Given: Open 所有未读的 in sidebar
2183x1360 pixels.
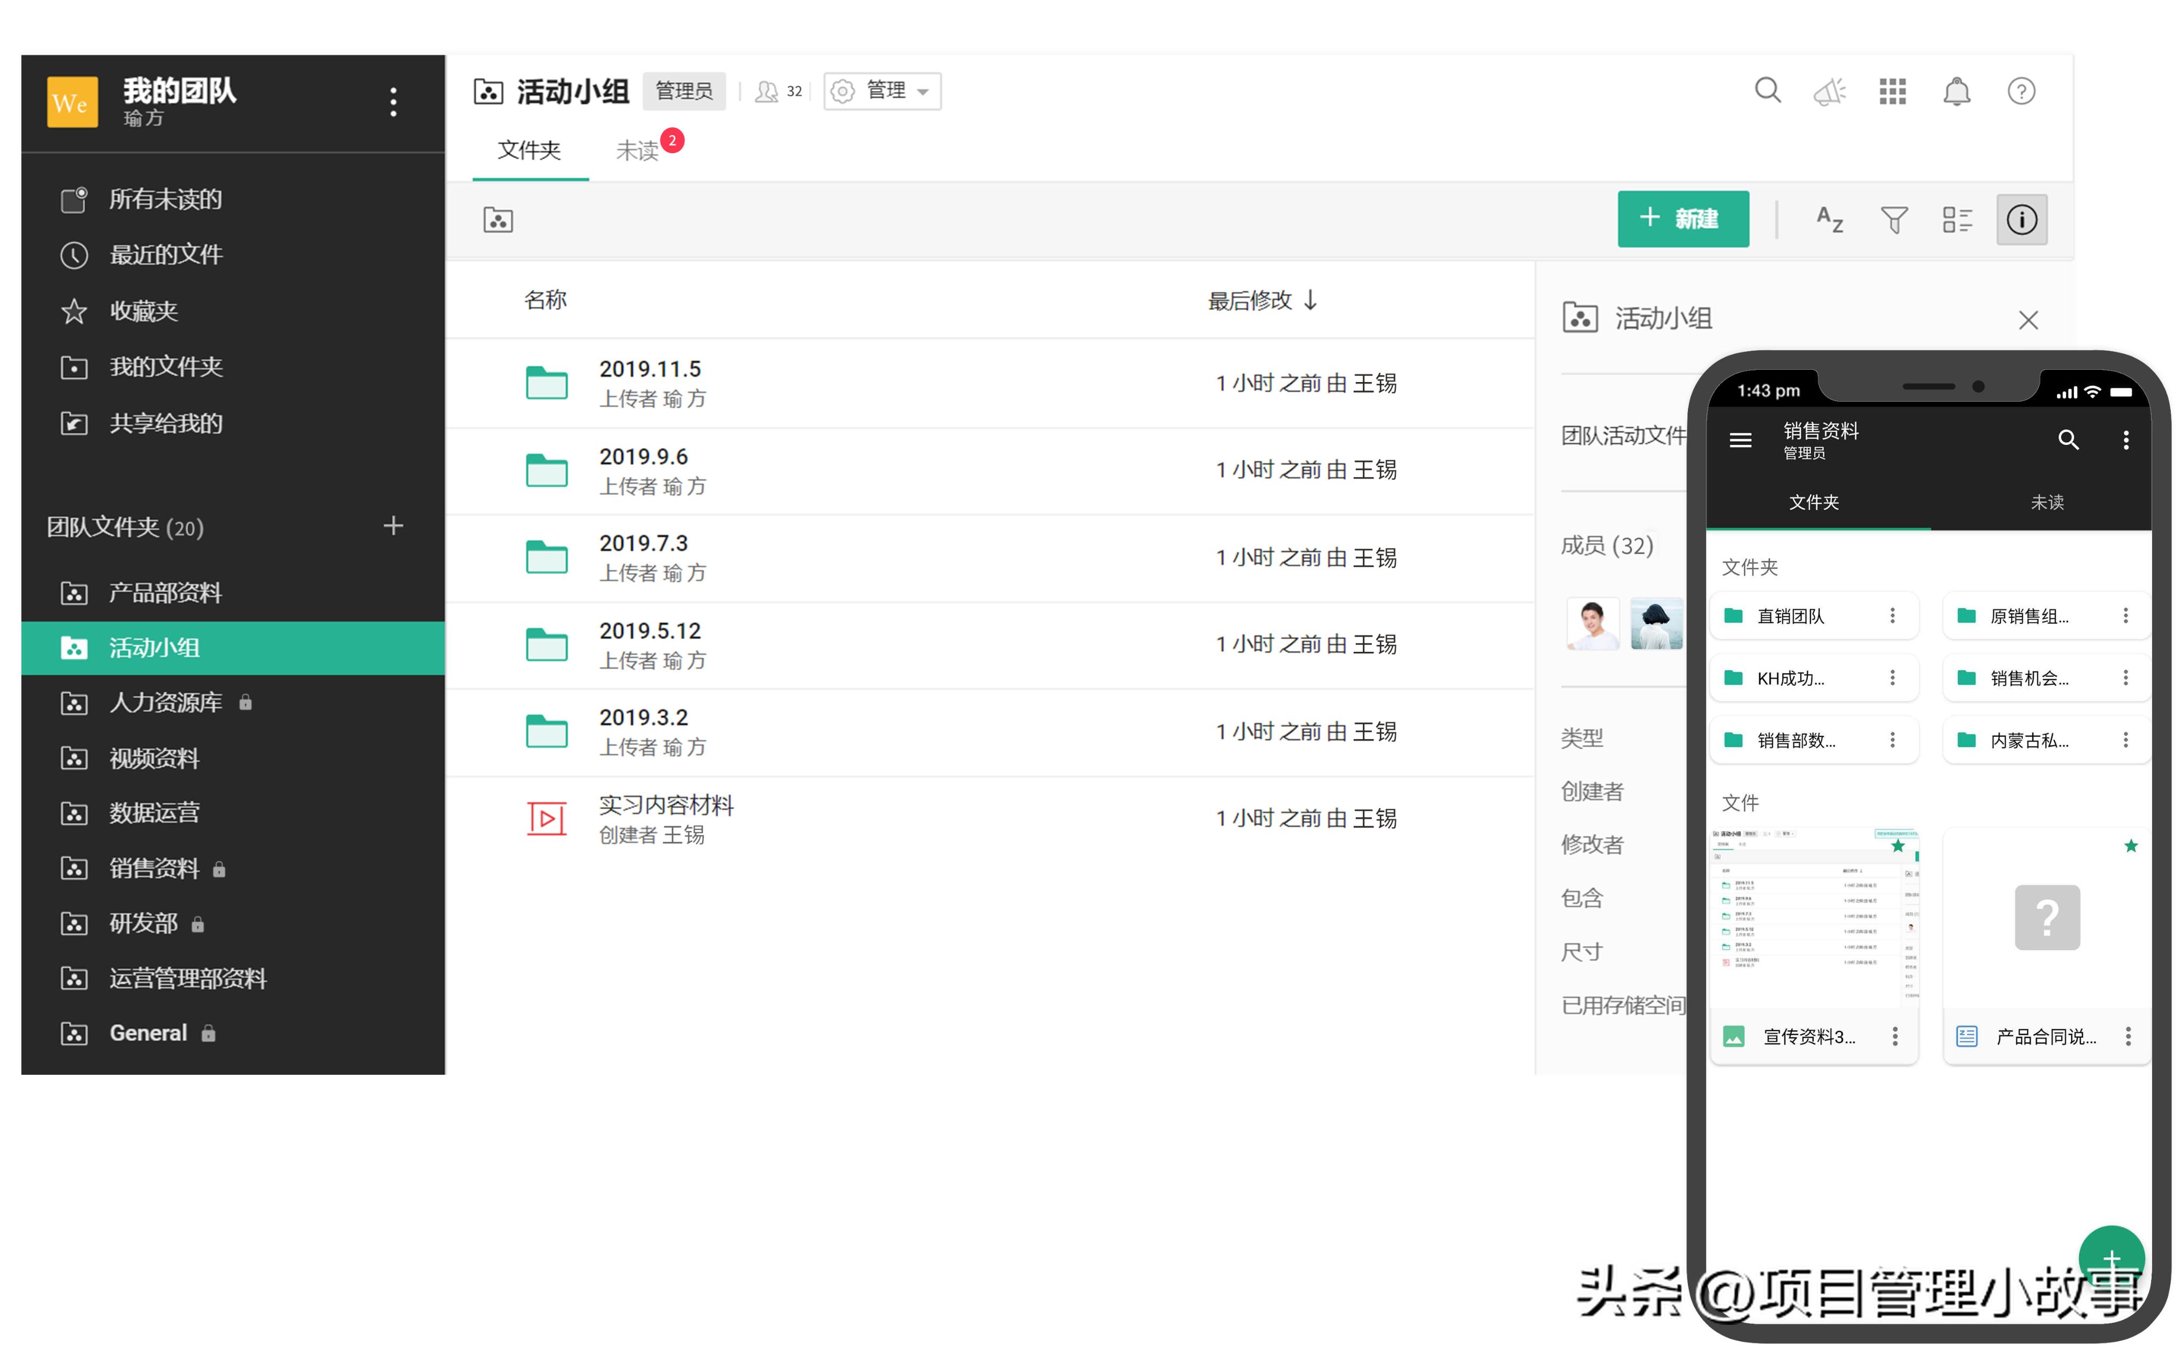Looking at the screenshot, I should (233, 199).
